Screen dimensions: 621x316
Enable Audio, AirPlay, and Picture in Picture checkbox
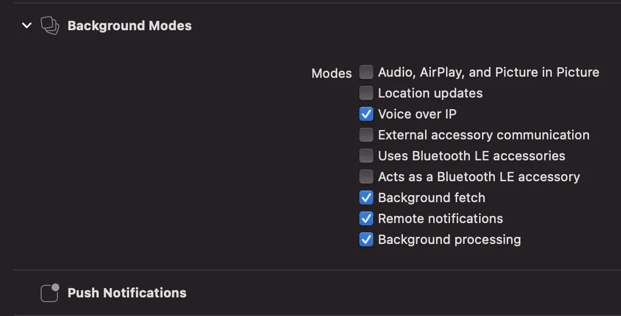click(x=366, y=72)
